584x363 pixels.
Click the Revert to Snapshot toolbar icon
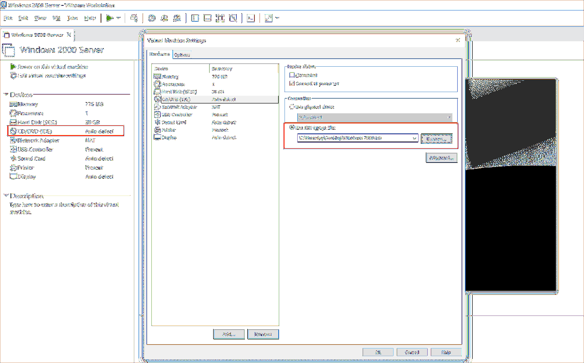(x=165, y=18)
